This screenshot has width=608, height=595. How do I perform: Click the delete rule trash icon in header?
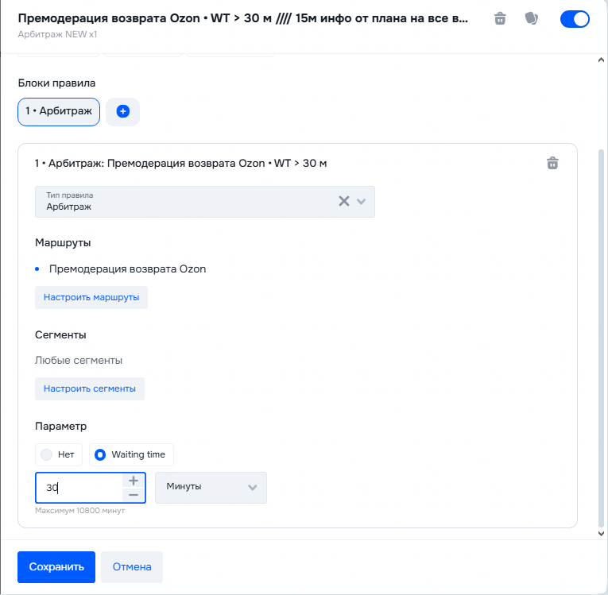(500, 19)
